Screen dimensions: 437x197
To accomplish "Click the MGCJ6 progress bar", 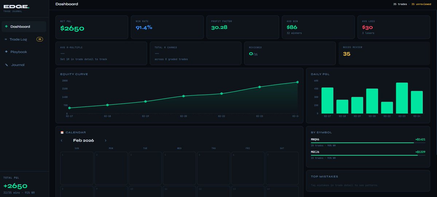I will click(368, 156).
